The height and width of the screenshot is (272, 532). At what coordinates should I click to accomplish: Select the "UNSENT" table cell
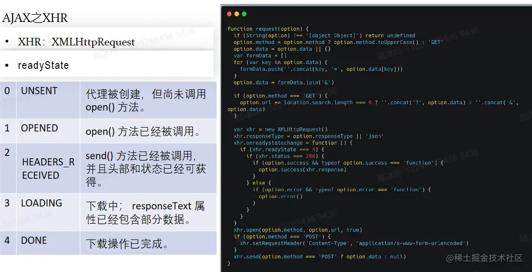tap(48, 100)
